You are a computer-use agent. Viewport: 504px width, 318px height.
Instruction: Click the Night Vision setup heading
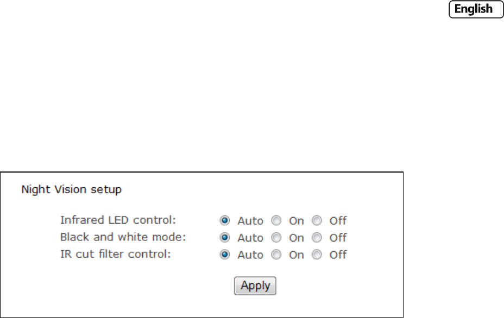point(71,190)
